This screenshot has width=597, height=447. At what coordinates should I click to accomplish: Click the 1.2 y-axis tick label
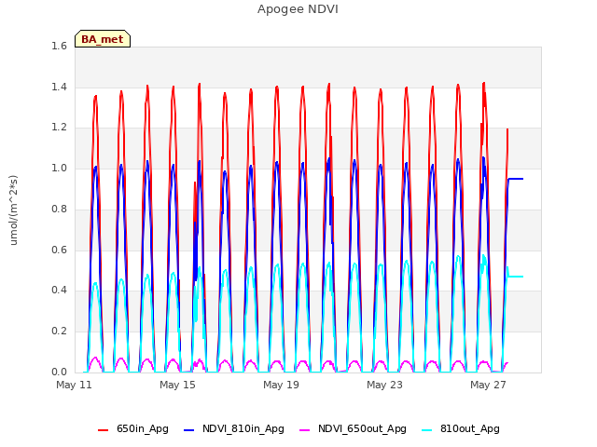[x=59, y=128]
